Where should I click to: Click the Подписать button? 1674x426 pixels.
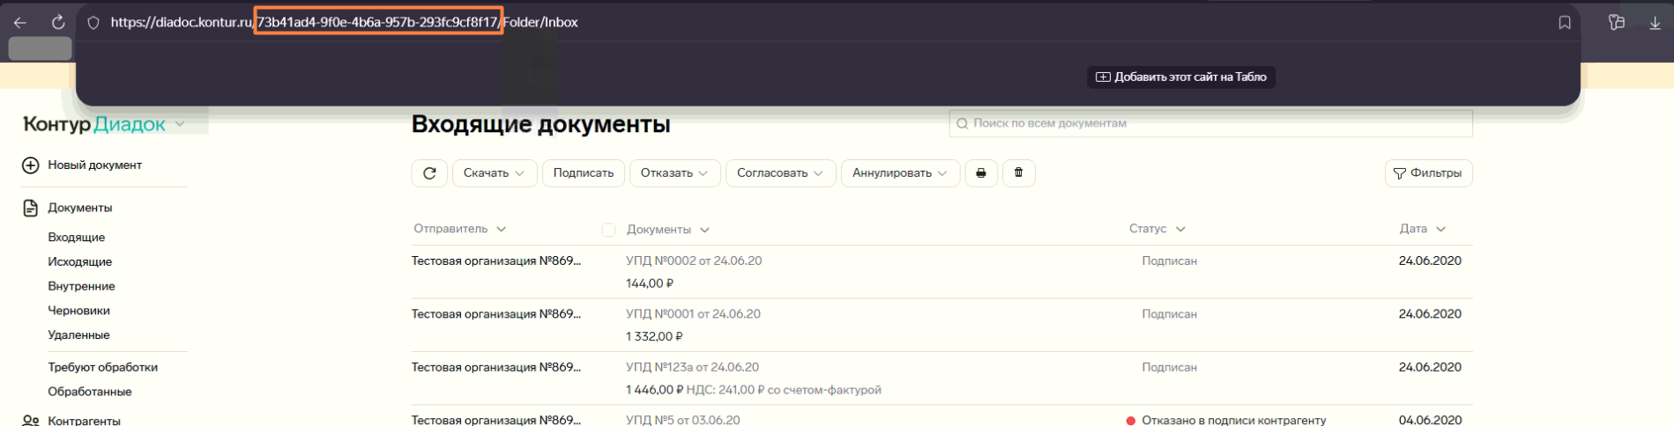[583, 173]
